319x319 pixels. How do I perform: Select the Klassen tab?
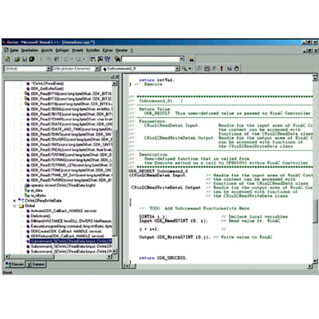coord(15,265)
